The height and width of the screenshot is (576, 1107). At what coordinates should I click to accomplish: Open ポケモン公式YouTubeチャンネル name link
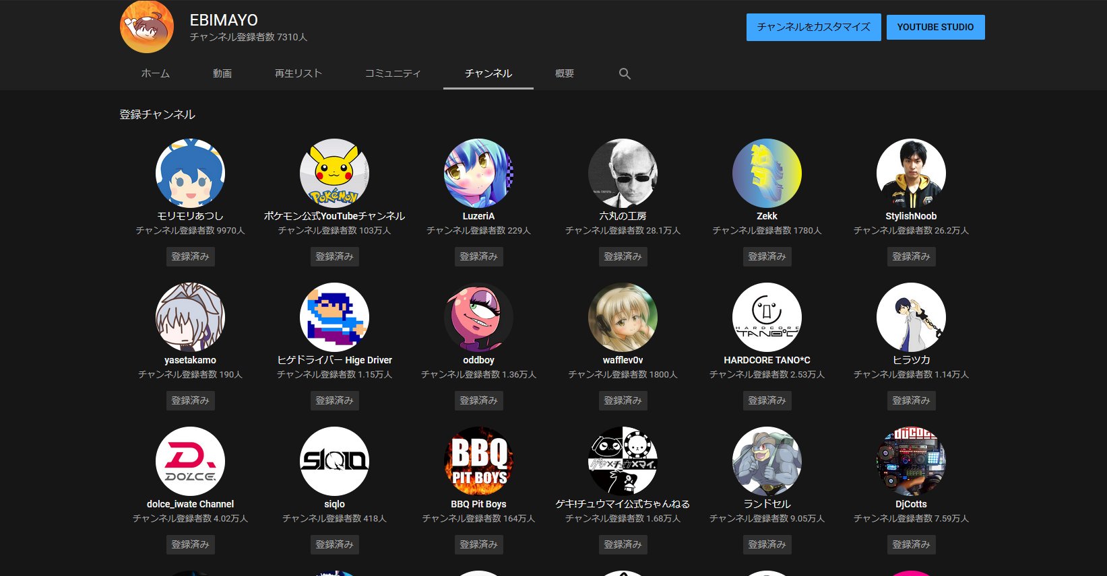tap(334, 216)
